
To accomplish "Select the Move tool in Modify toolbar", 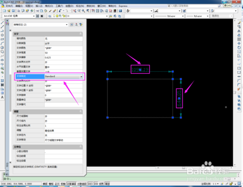I will click(239, 43).
